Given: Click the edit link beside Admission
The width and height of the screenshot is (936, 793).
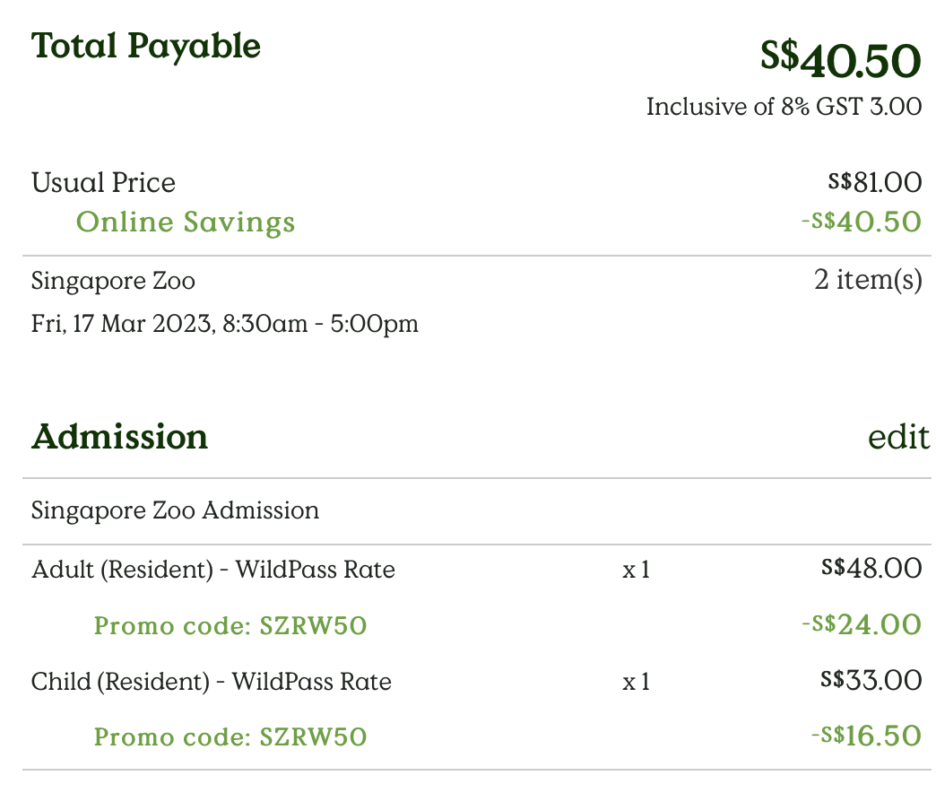Looking at the screenshot, I should pyautogui.click(x=898, y=437).
